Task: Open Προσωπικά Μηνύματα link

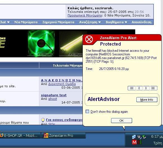Action: 85,16
